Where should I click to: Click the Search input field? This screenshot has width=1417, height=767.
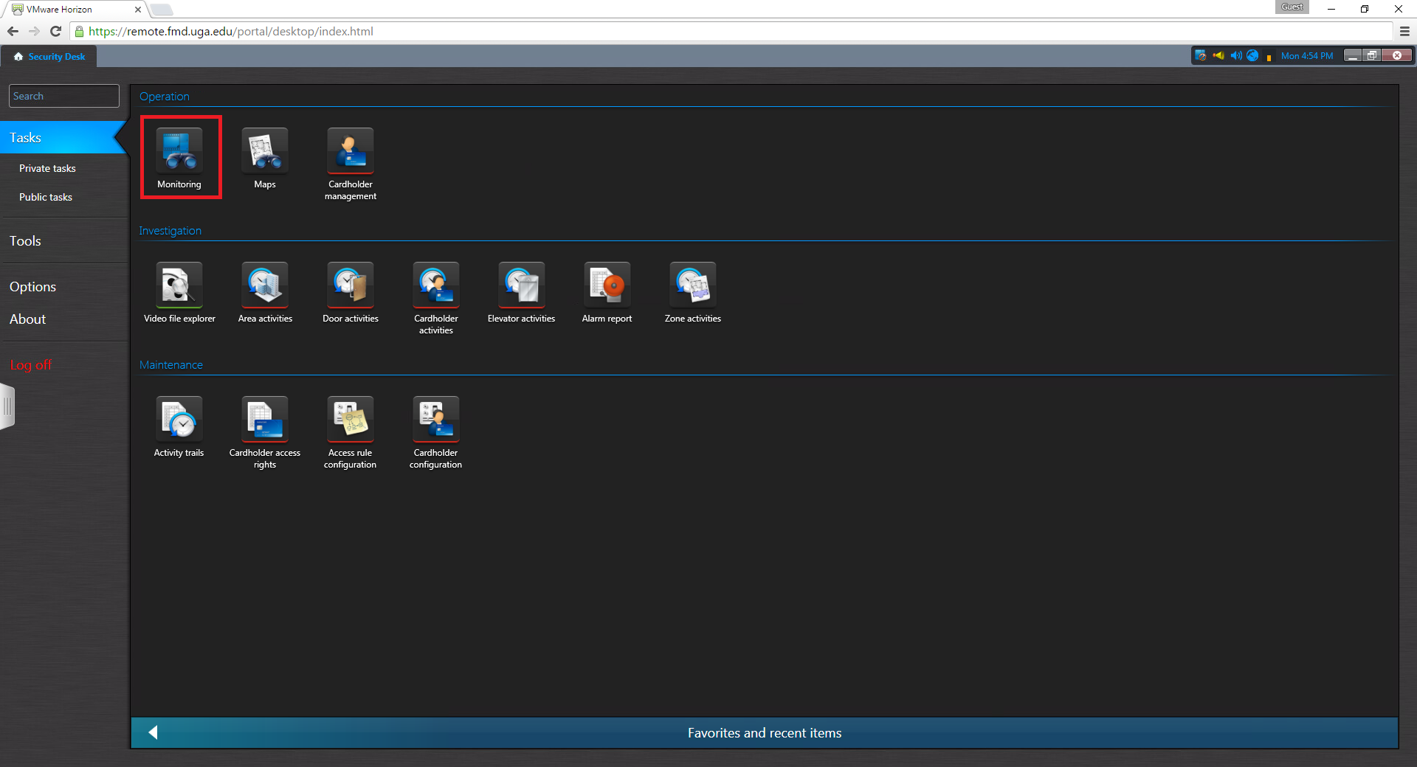click(x=64, y=96)
